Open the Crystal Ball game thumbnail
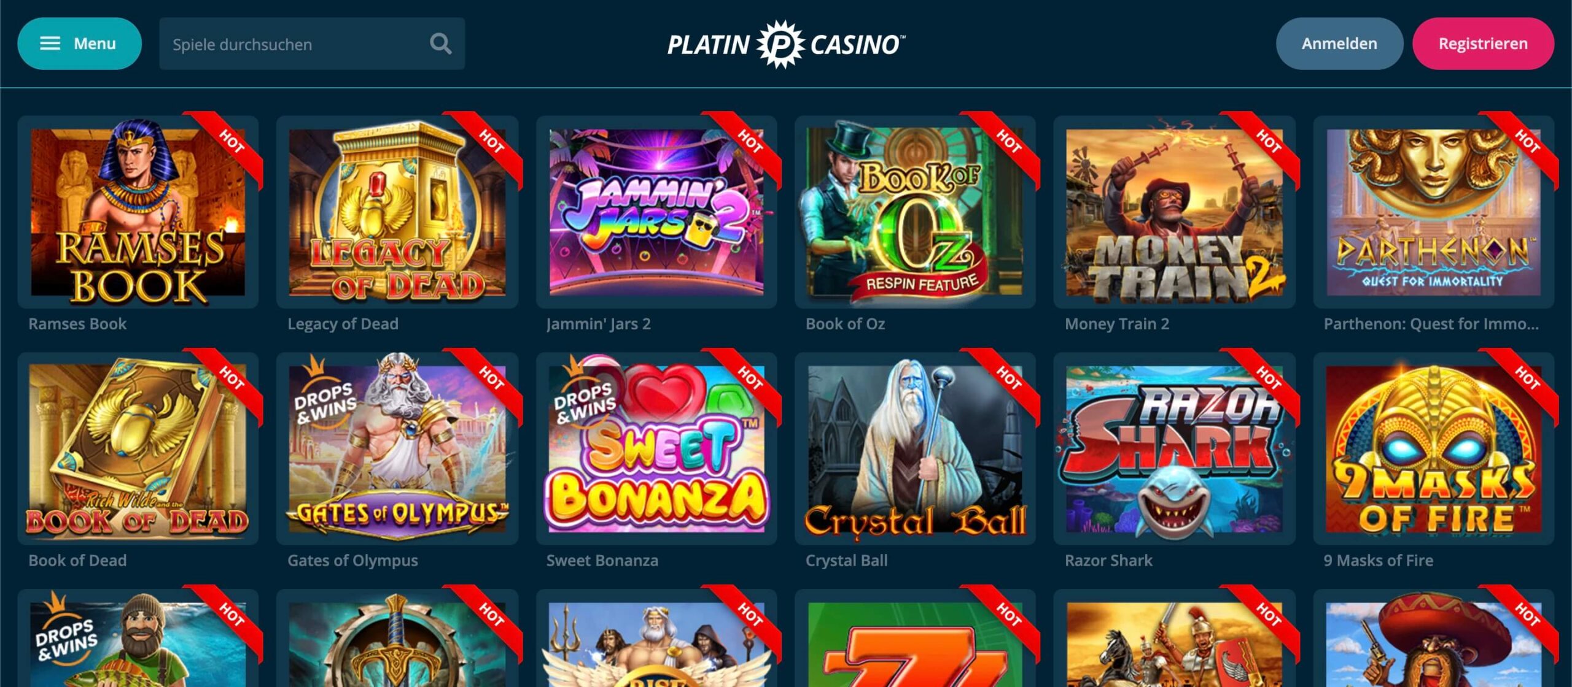 coord(915,448)
